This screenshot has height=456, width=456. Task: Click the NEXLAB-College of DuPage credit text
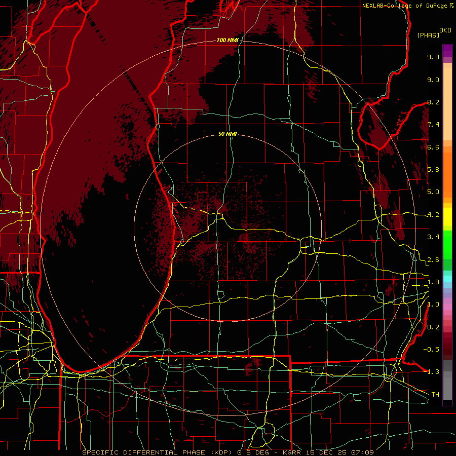405,6
